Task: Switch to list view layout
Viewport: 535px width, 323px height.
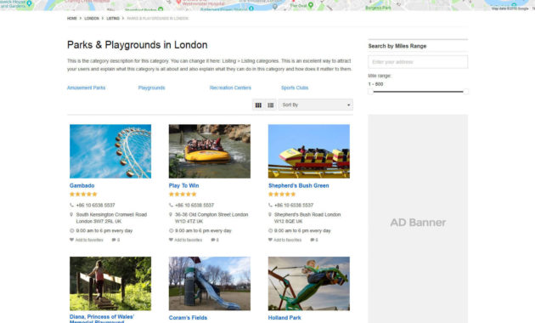Action: click(271, 105)
